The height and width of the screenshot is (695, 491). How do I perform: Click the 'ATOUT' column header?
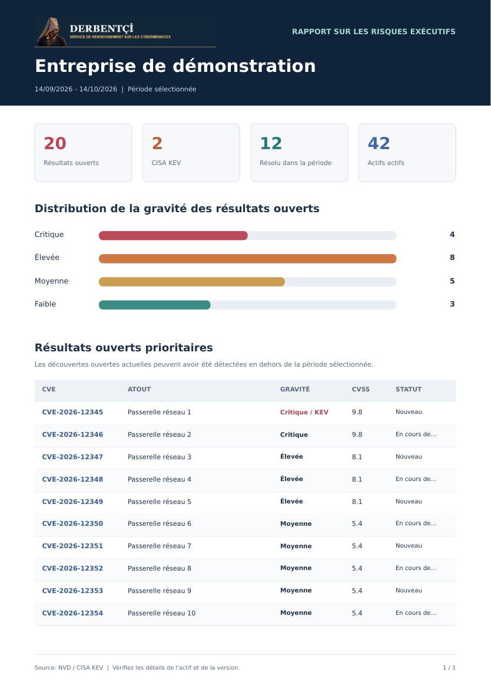coord(139,389)
